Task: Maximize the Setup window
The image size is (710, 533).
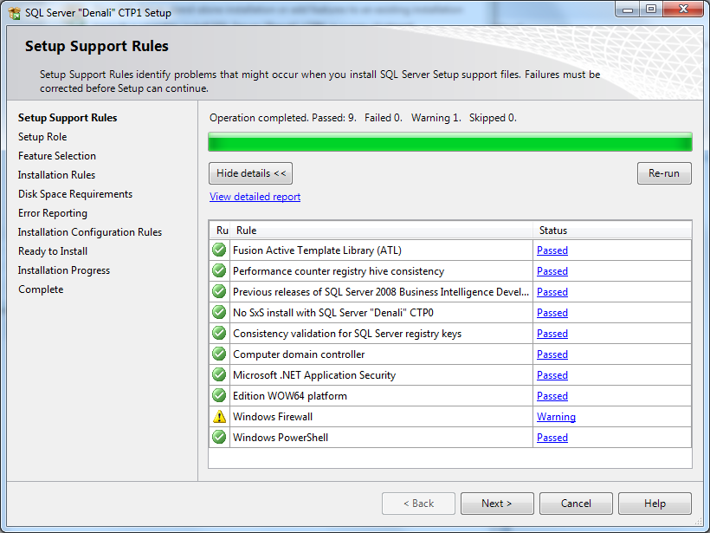Action: (x=651, y=10)
